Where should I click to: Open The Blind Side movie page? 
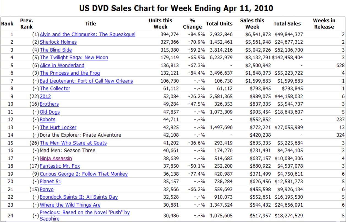coord(56,50)
